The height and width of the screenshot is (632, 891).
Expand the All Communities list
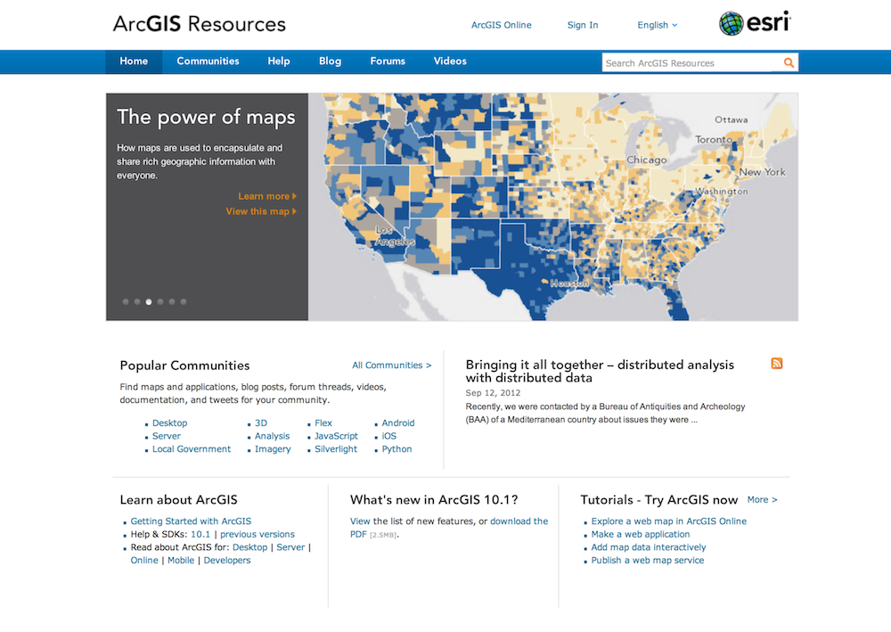click(391, 365)
